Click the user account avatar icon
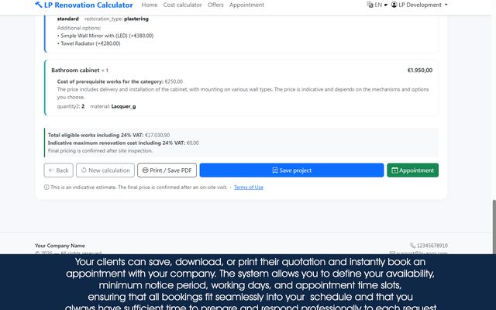496x310 pixels. tap(394, 5)
